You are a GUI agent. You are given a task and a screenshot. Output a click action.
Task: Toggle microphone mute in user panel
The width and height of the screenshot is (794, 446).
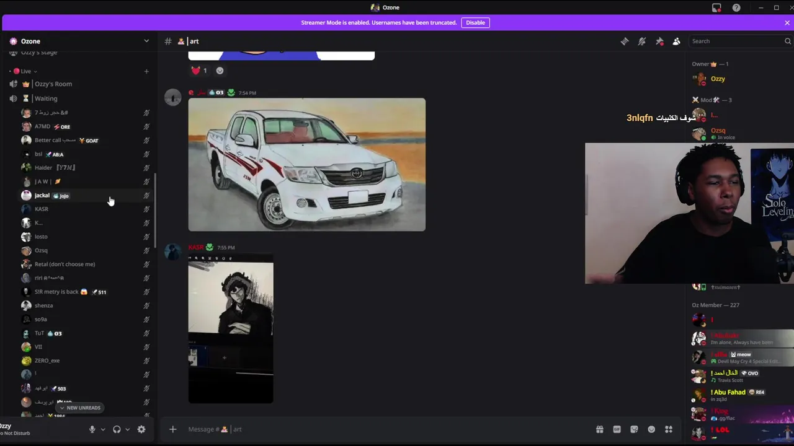92,429
